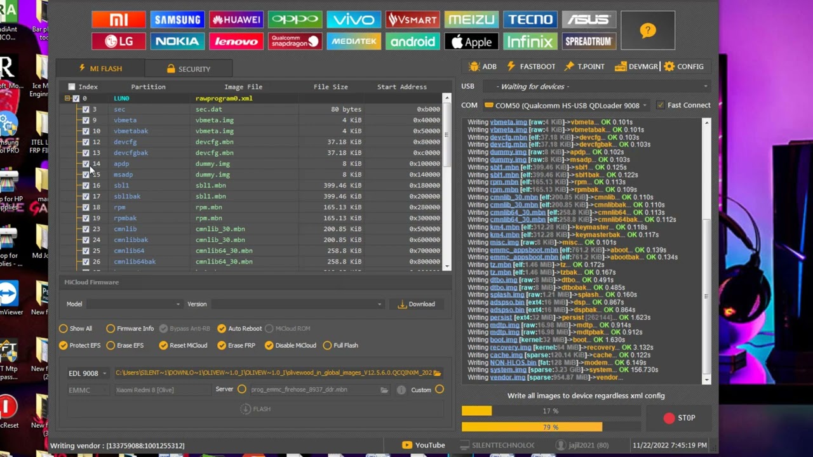Select the Server loader radio button

242,389
